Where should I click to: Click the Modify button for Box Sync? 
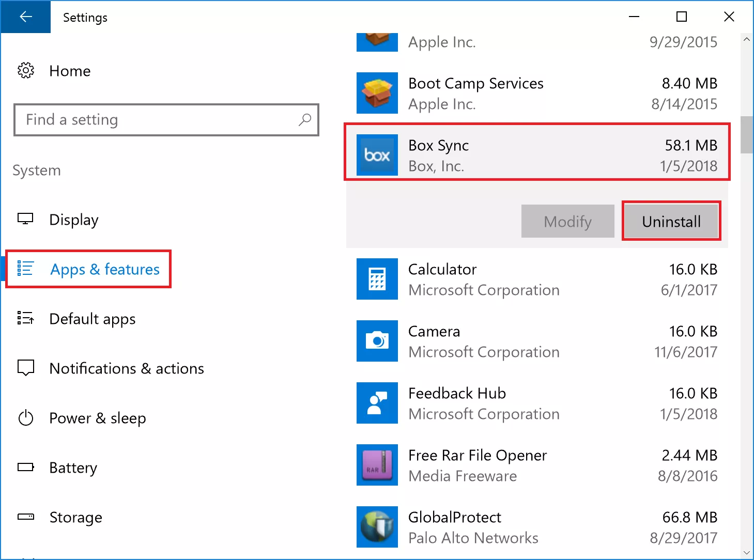point(568,221)
